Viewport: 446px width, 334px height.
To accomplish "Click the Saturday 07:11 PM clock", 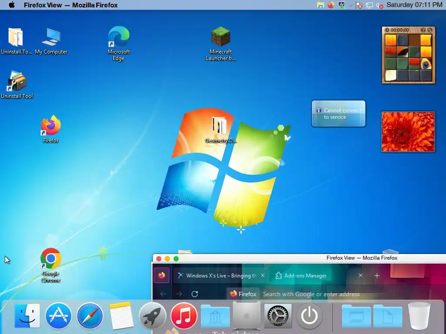I will click(x=415, y=5).
